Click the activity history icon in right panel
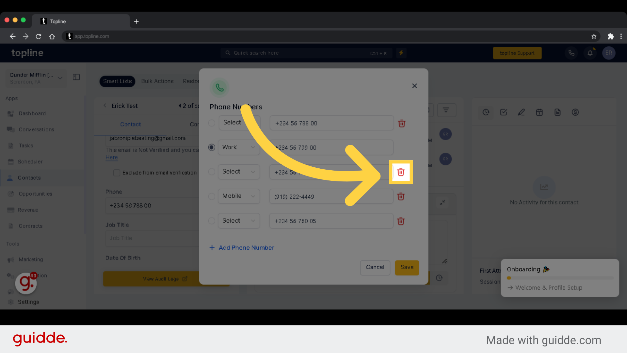 tap(486, 112)
